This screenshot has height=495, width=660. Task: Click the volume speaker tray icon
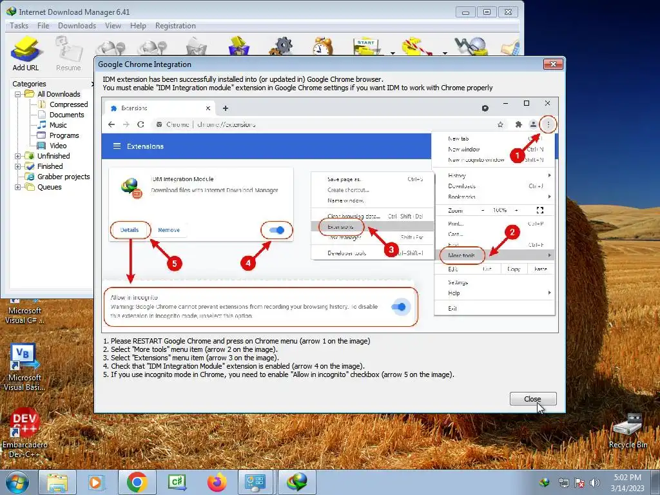pyautogui.click(x=595, y=483)
